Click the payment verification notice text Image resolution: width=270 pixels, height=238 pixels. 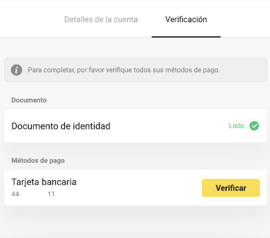click(124, 70)
